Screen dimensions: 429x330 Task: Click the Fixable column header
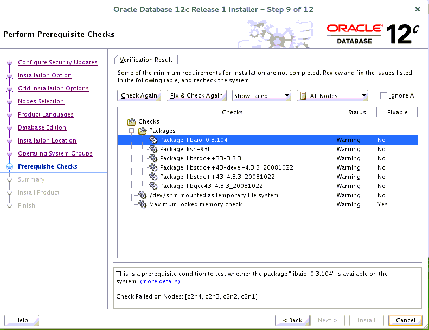click(x=397, y=112)
